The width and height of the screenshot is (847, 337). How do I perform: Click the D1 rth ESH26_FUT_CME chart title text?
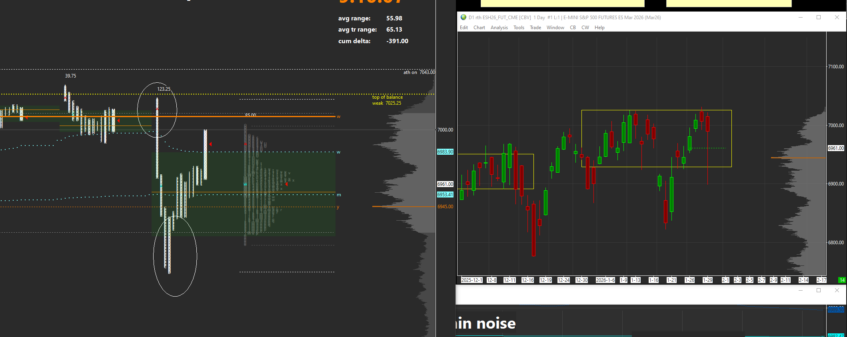(x=565, y=18)
